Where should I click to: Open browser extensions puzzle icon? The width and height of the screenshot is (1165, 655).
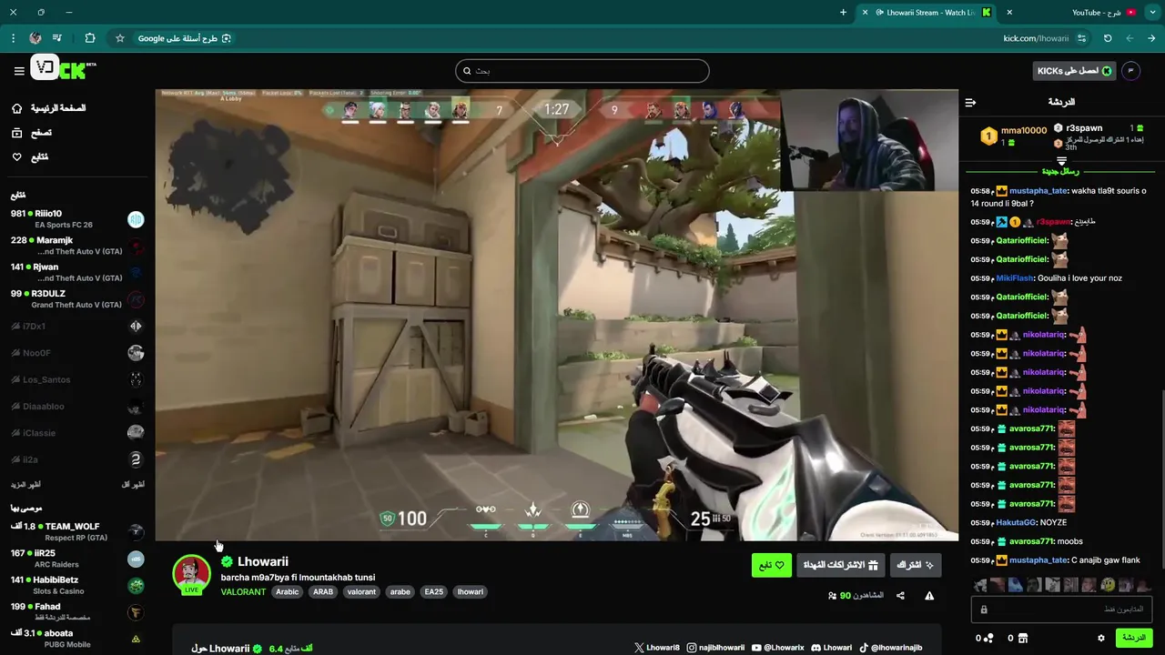click(x=89, y=38)
